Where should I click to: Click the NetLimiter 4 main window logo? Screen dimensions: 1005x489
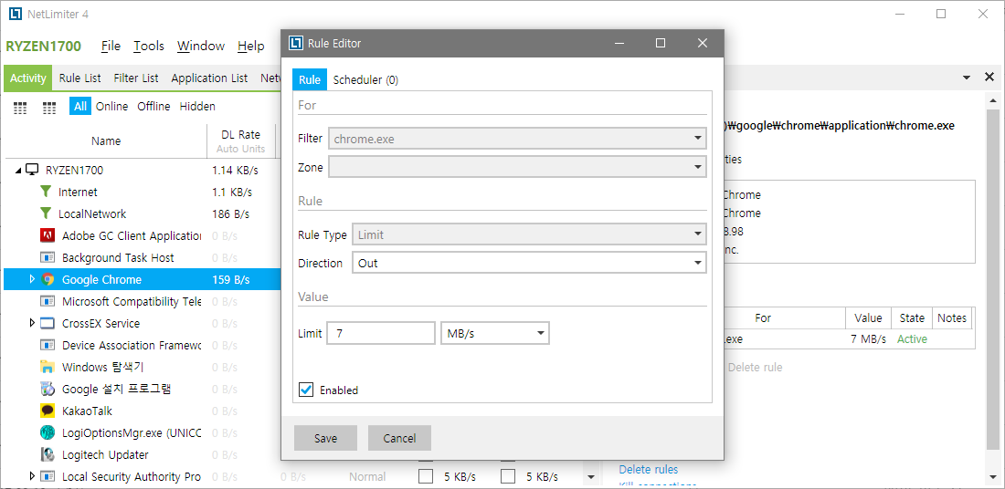[x=16, y=14]
